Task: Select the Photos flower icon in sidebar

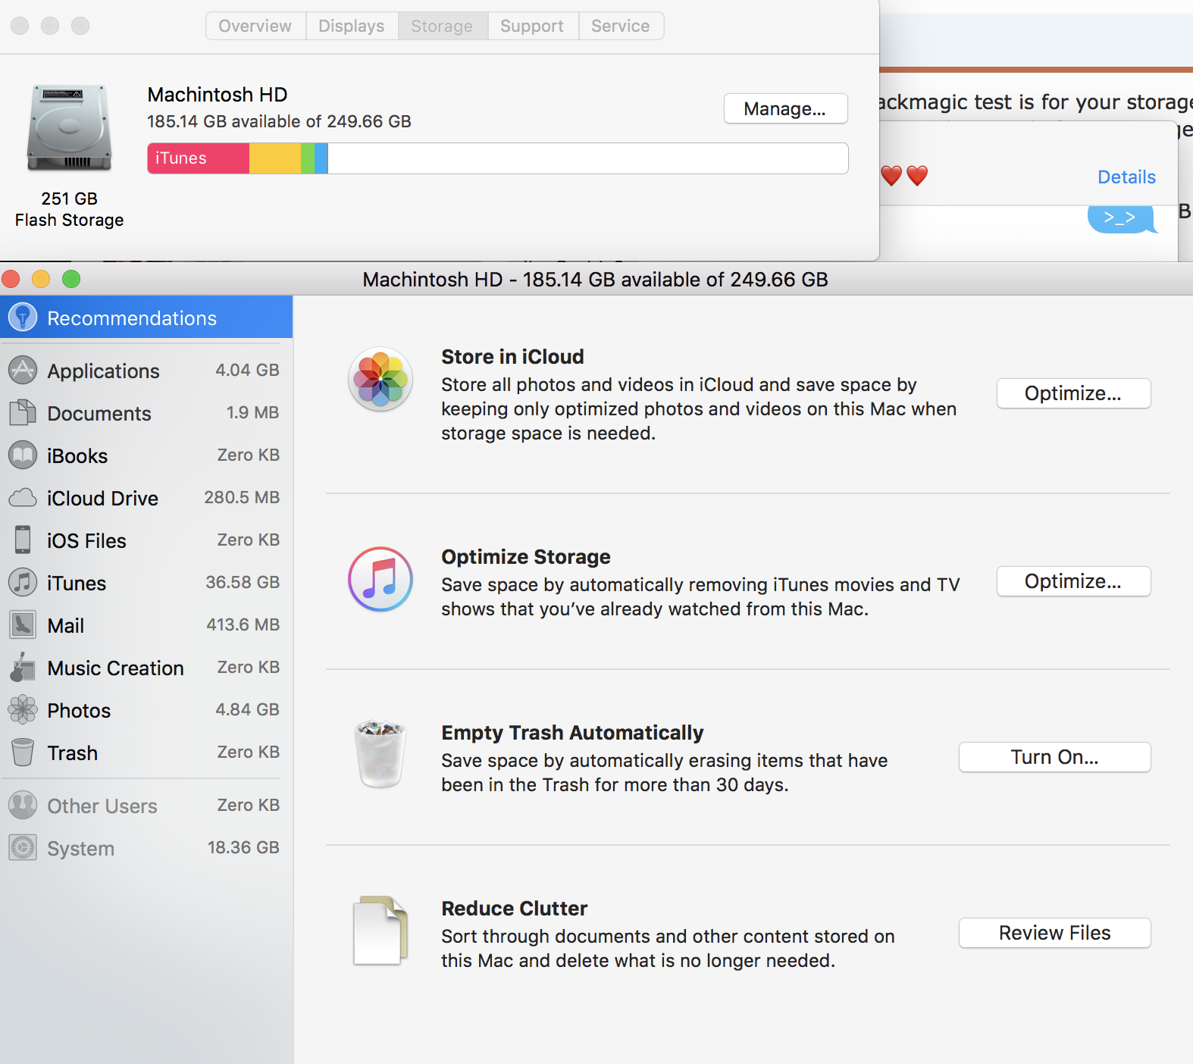Action: click(x=23, y=709)
